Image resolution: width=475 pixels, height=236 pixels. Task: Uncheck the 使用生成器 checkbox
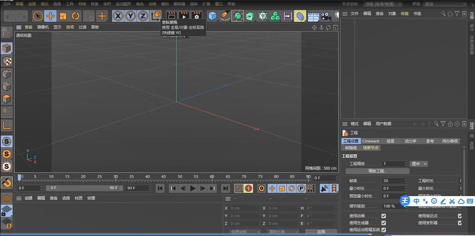point(383,223)
